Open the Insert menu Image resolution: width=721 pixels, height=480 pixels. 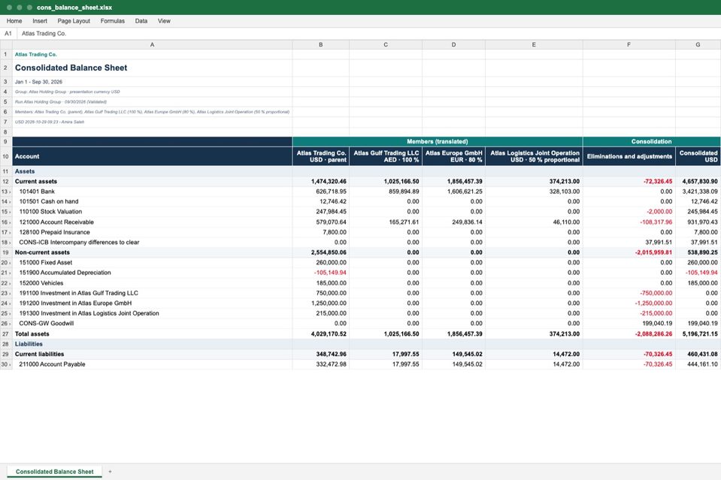coord(40,21)
